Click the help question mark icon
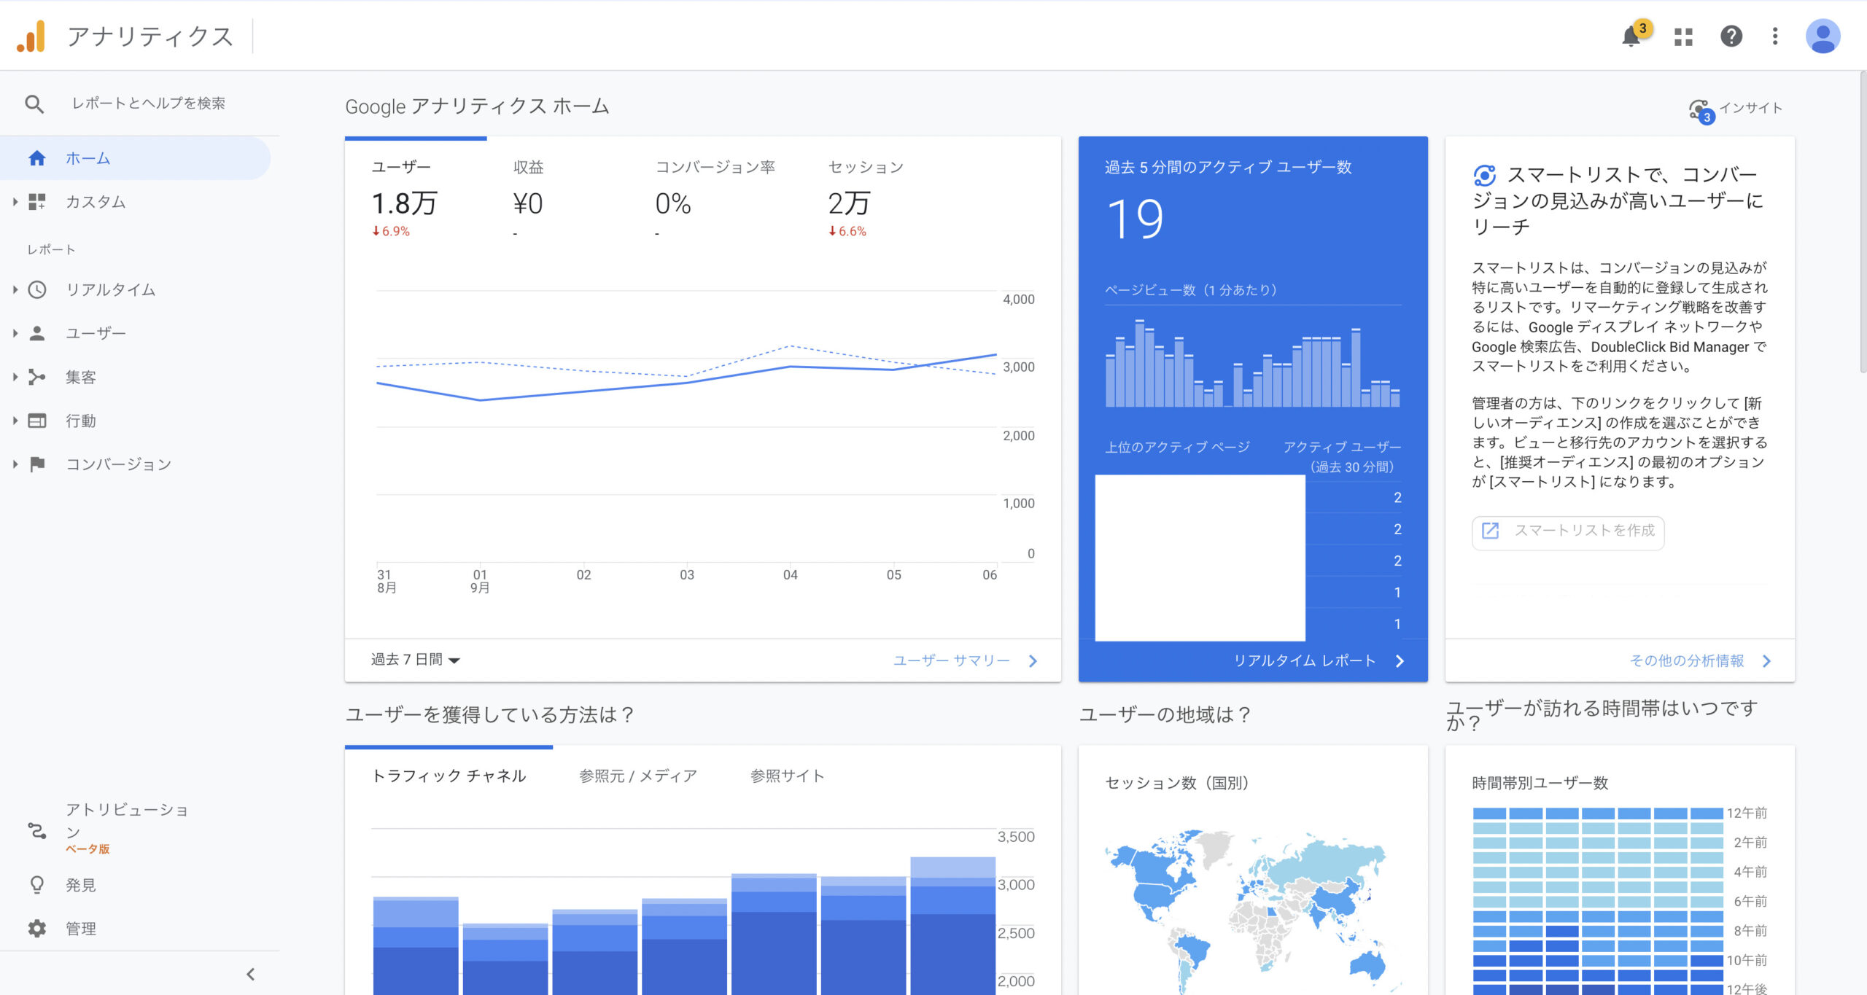The image size is (1867, 995). [x=1731, y=36]
